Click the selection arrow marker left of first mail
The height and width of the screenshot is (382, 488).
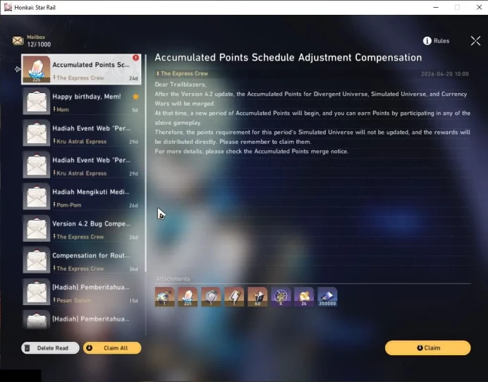[18, 69]
